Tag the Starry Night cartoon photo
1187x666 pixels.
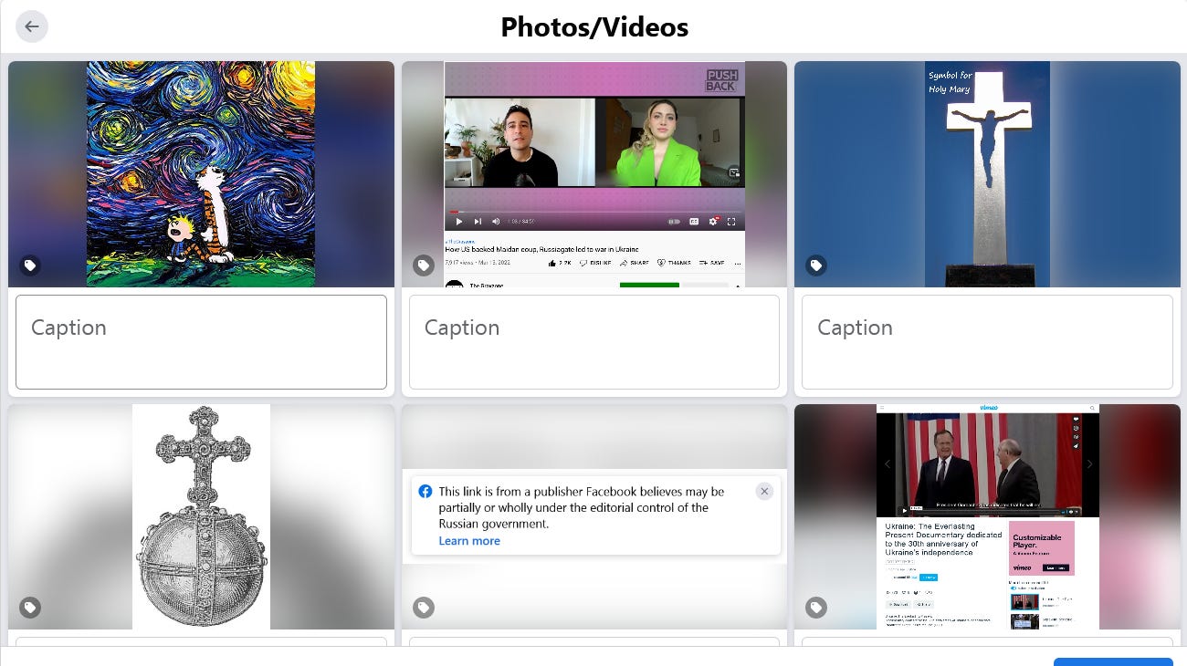point(30,265)
